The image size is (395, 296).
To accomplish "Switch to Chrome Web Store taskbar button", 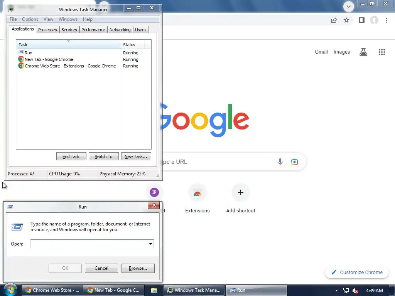I will coord(52,290).
